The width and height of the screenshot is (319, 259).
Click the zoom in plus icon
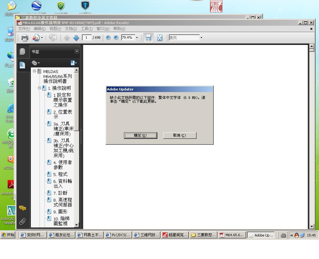coord(116,37)
